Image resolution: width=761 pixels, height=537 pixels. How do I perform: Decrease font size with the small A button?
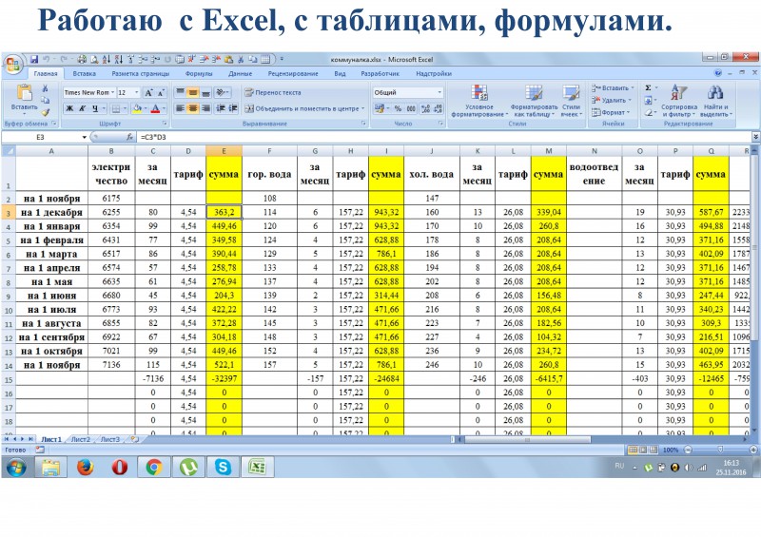(x=161, y=92)
